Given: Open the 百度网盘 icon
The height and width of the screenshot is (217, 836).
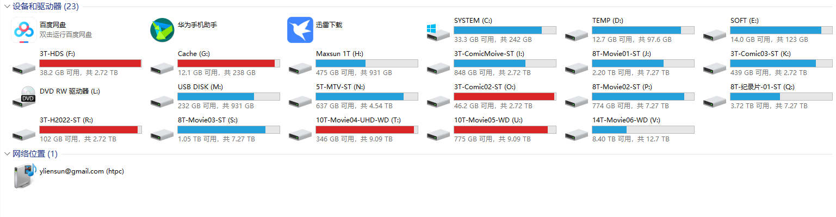Looking at the screenshot, I should point(24,30).
